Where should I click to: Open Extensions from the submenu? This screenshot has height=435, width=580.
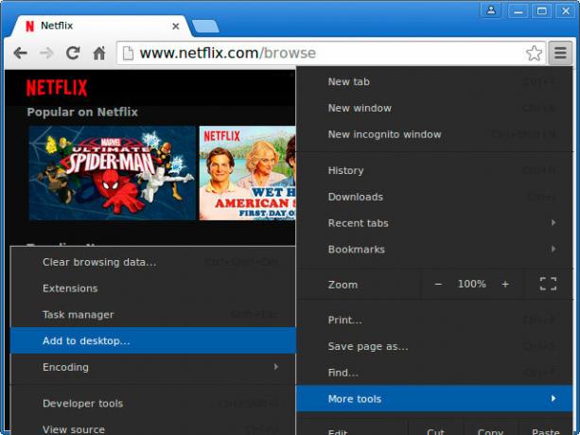pos(153,288)
